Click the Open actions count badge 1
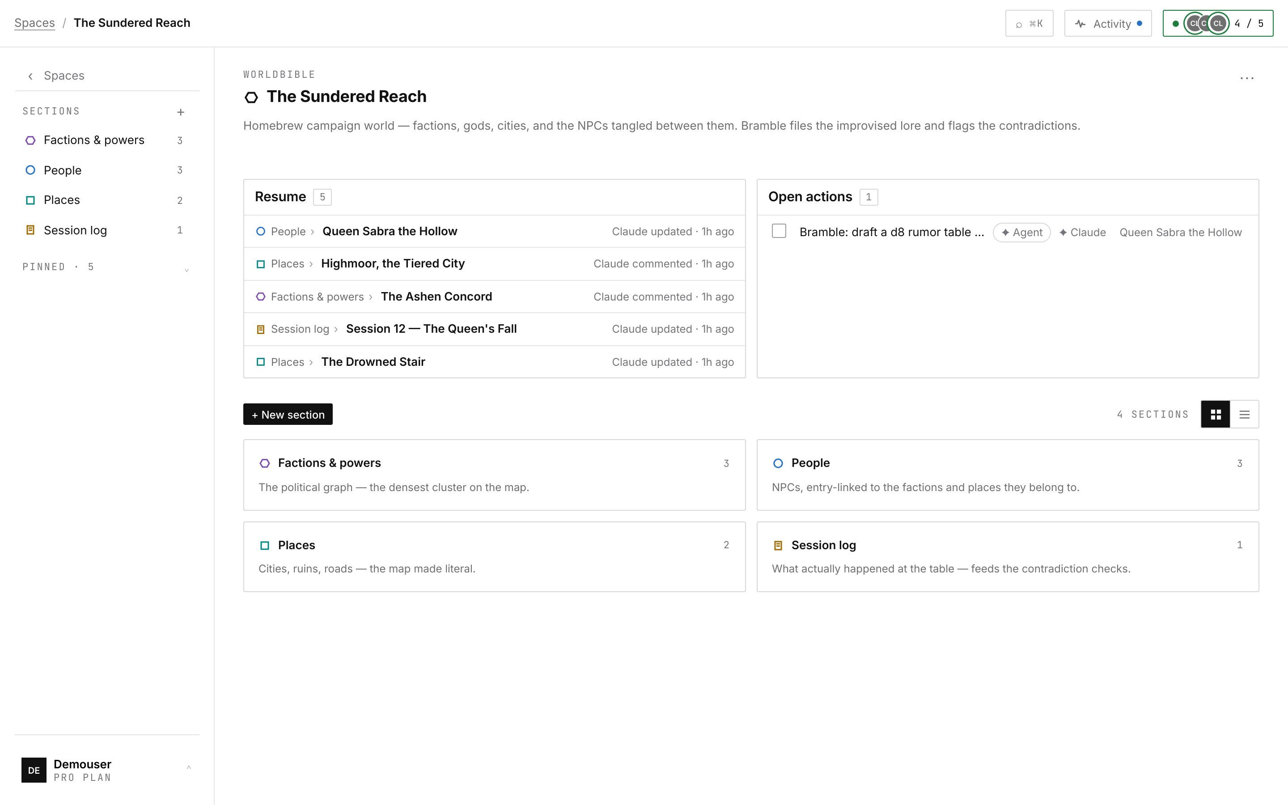The image size is (1288, 805). pos(869,197)
